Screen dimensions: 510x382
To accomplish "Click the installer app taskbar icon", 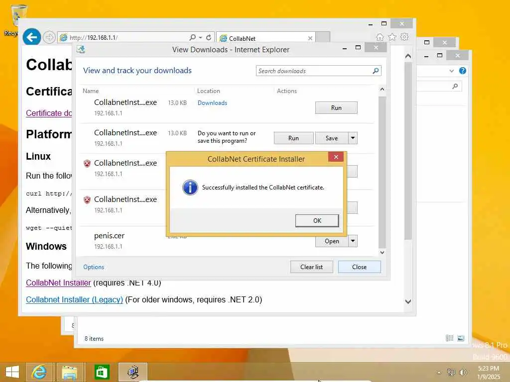I will (132, 372).
